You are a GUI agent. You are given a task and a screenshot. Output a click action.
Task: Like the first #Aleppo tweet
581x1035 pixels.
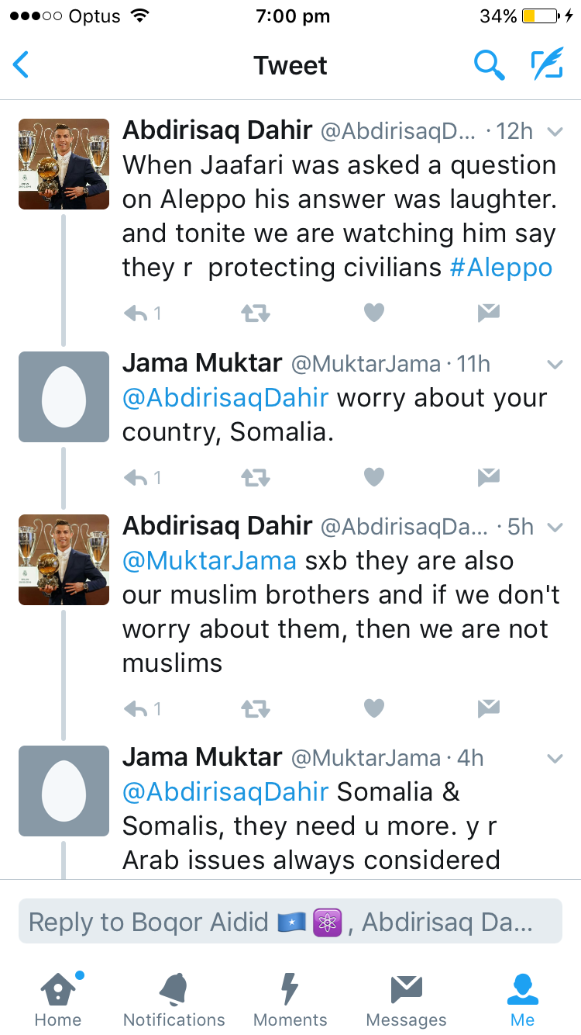[374, 313]
